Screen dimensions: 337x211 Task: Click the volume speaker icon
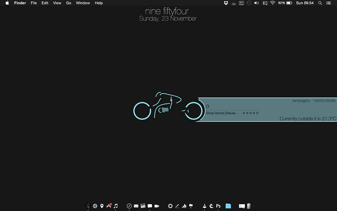pyautogui.click(x=257, y=3)
